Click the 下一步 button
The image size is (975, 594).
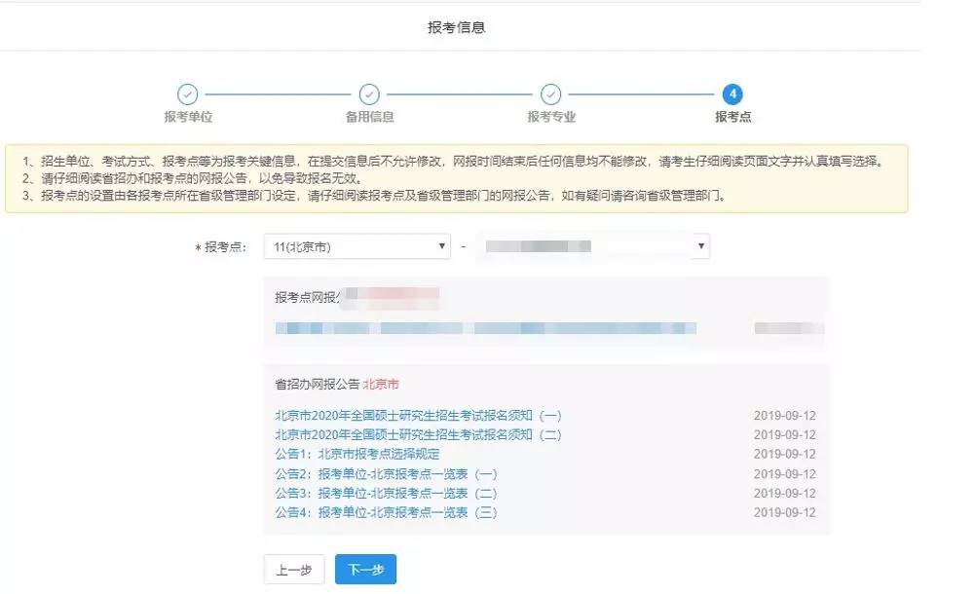coord(365,570)
